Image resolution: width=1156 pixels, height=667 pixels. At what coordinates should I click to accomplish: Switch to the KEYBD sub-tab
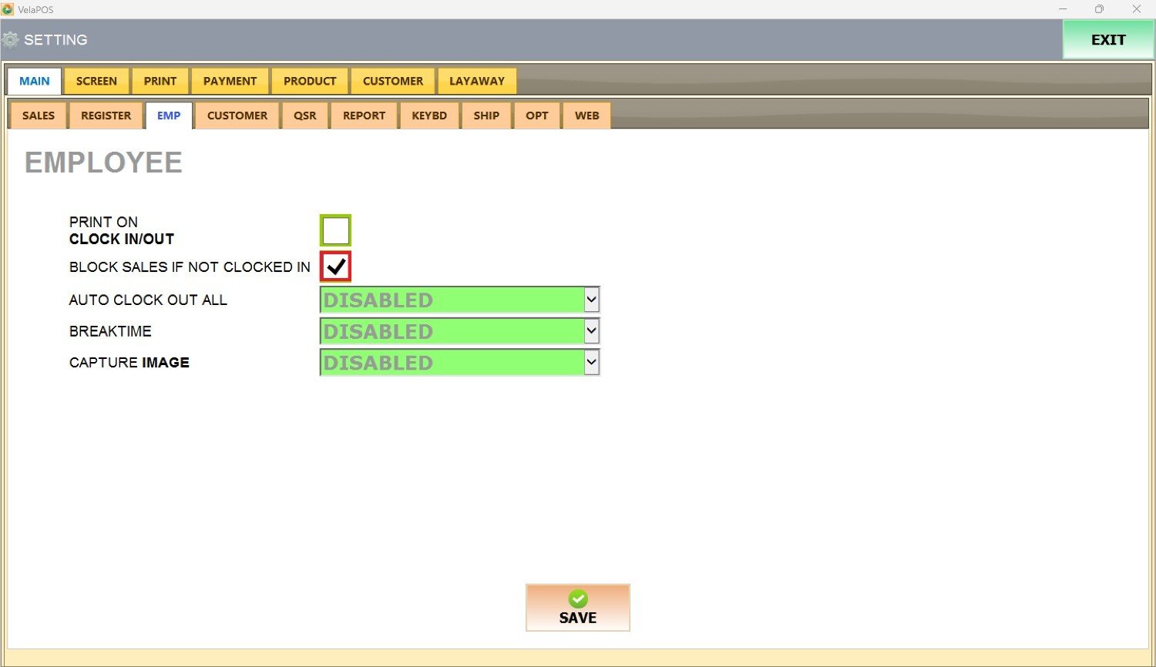tap(429, 116)
